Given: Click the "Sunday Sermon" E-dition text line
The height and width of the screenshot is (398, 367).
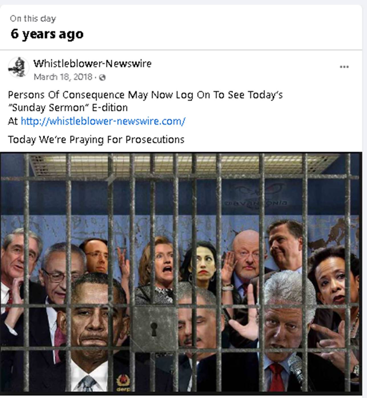Looking at the screenshot, I should tap(68, 108).
